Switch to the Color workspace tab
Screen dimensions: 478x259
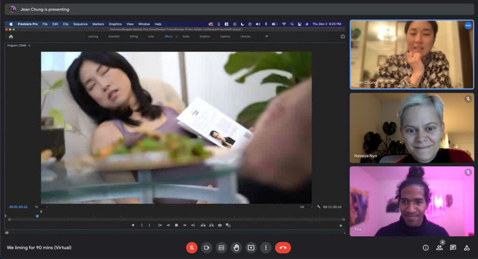[x=151, y=36]
